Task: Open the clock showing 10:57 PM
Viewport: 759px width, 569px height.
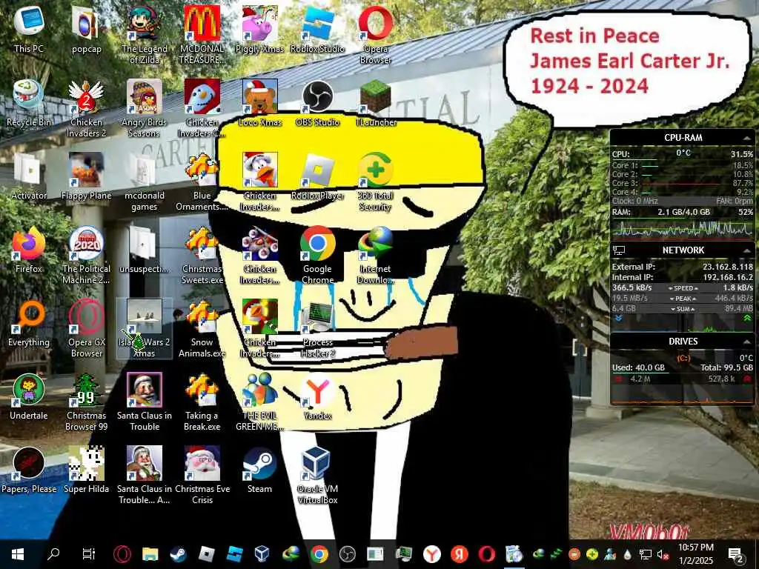Action: click(x=695, y=554)
